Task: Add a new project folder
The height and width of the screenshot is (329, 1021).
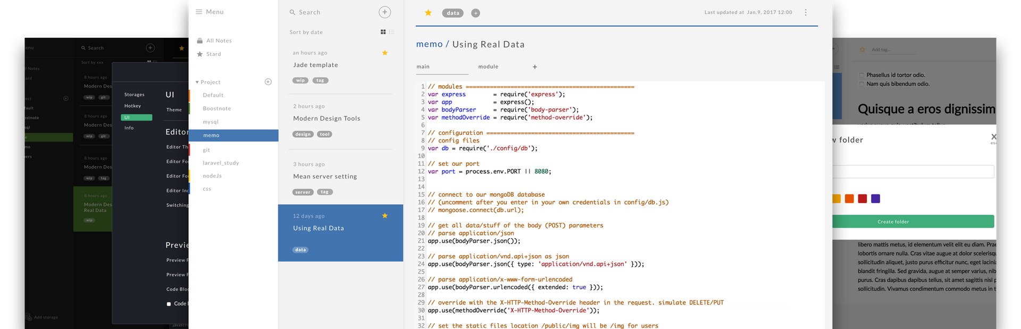Action: pos(268,82)
